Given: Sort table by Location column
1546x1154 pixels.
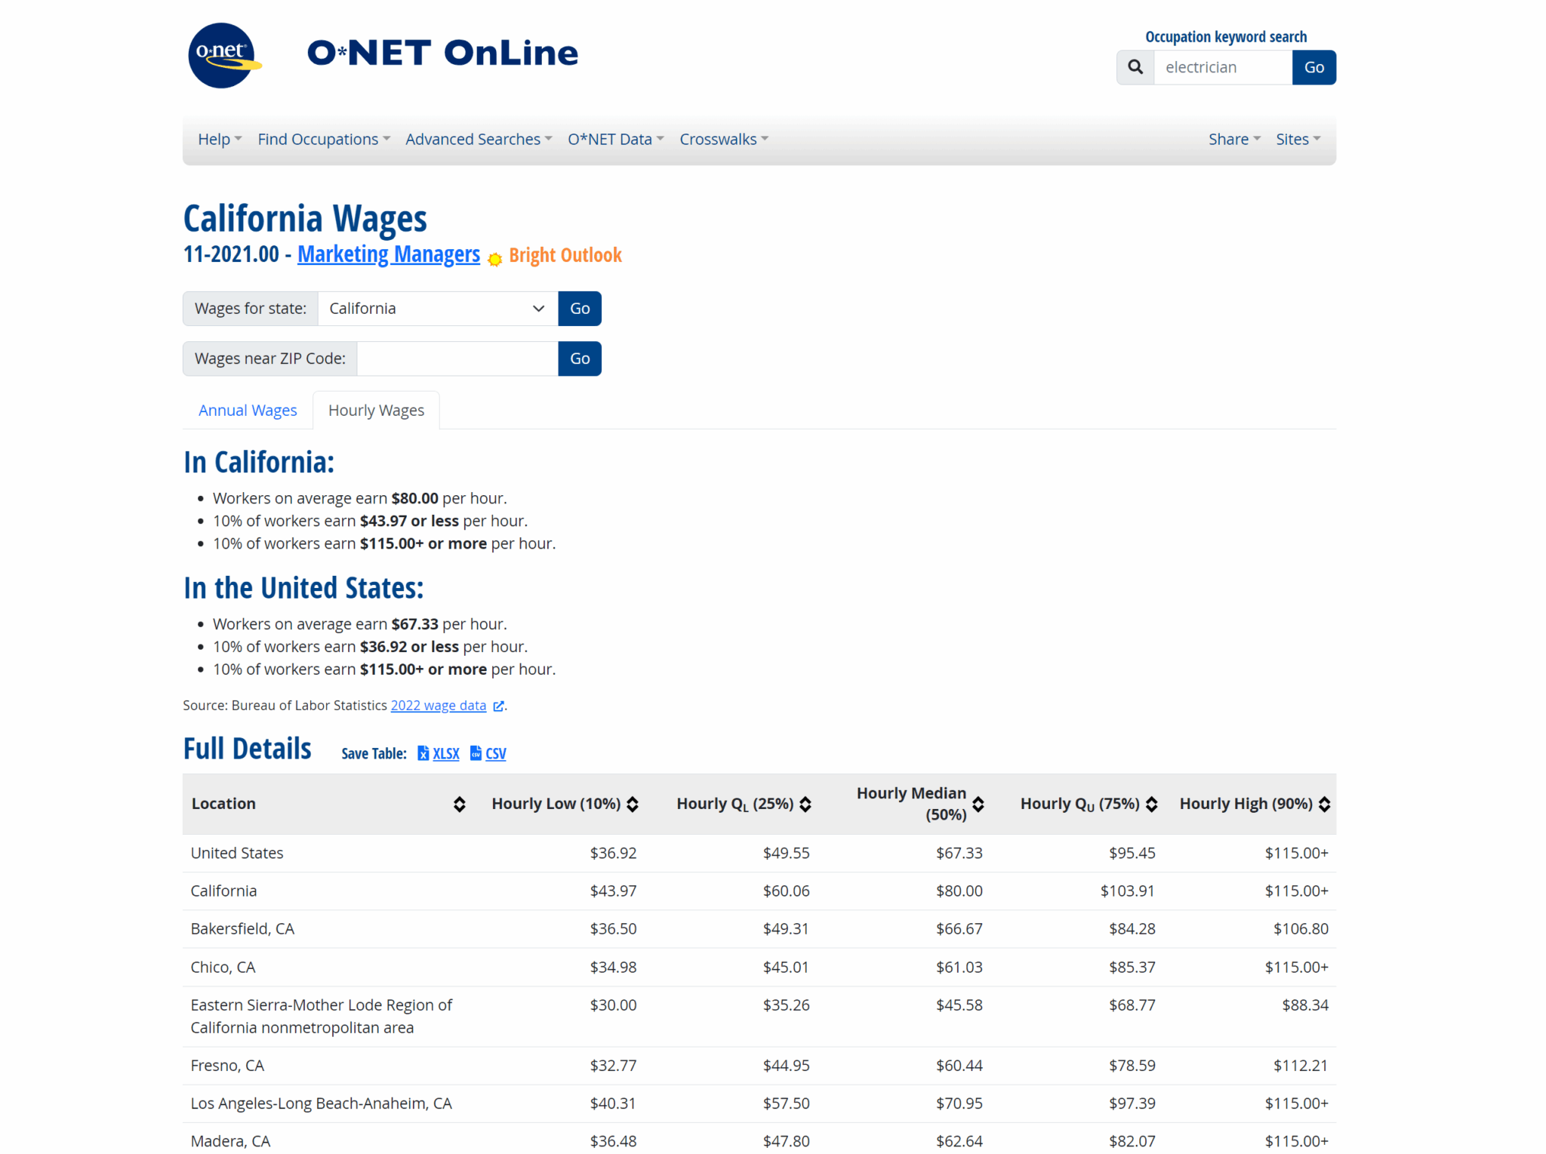Looking at the screenshot, I should click(459, 804).
